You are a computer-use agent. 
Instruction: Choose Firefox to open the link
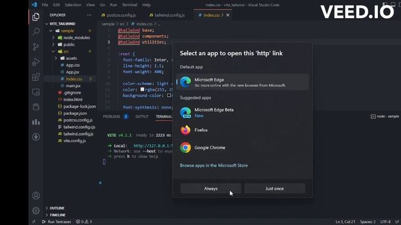point(242,130)
